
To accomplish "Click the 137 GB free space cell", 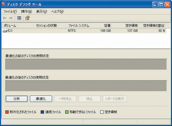I will click(x=132, y=31).
